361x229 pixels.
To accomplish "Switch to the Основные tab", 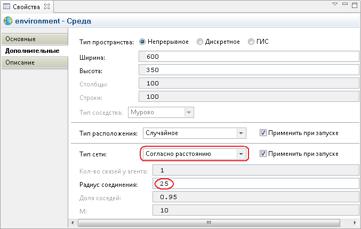I will tap(35, 39).
